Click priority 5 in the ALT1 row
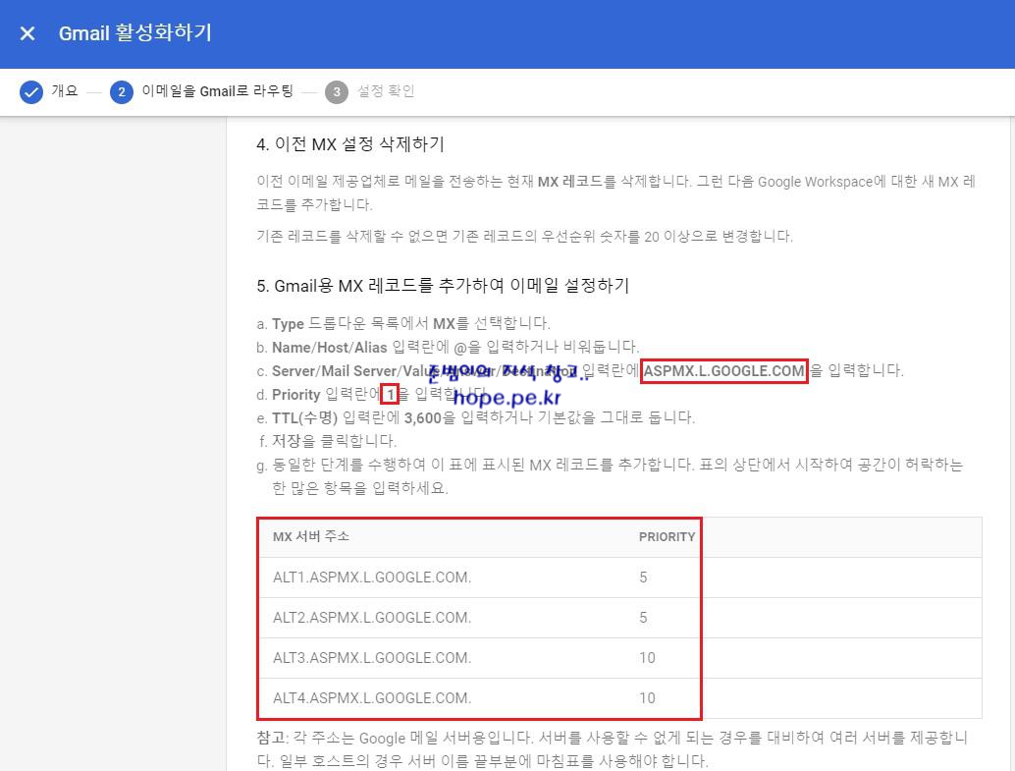 [x=643, y=578]
